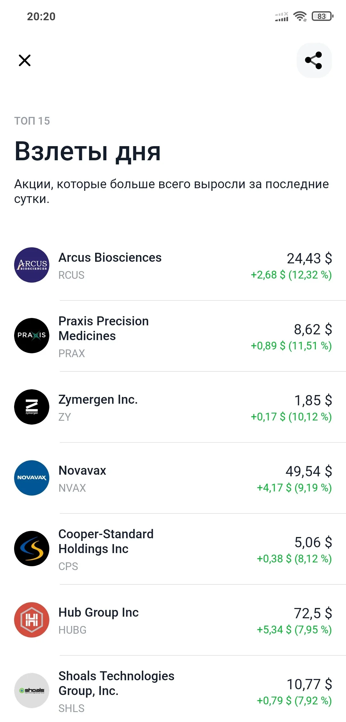Tap HUBG price change +5,34 $
The height and width of the screenshot is (722, 346).
point(274,630)
